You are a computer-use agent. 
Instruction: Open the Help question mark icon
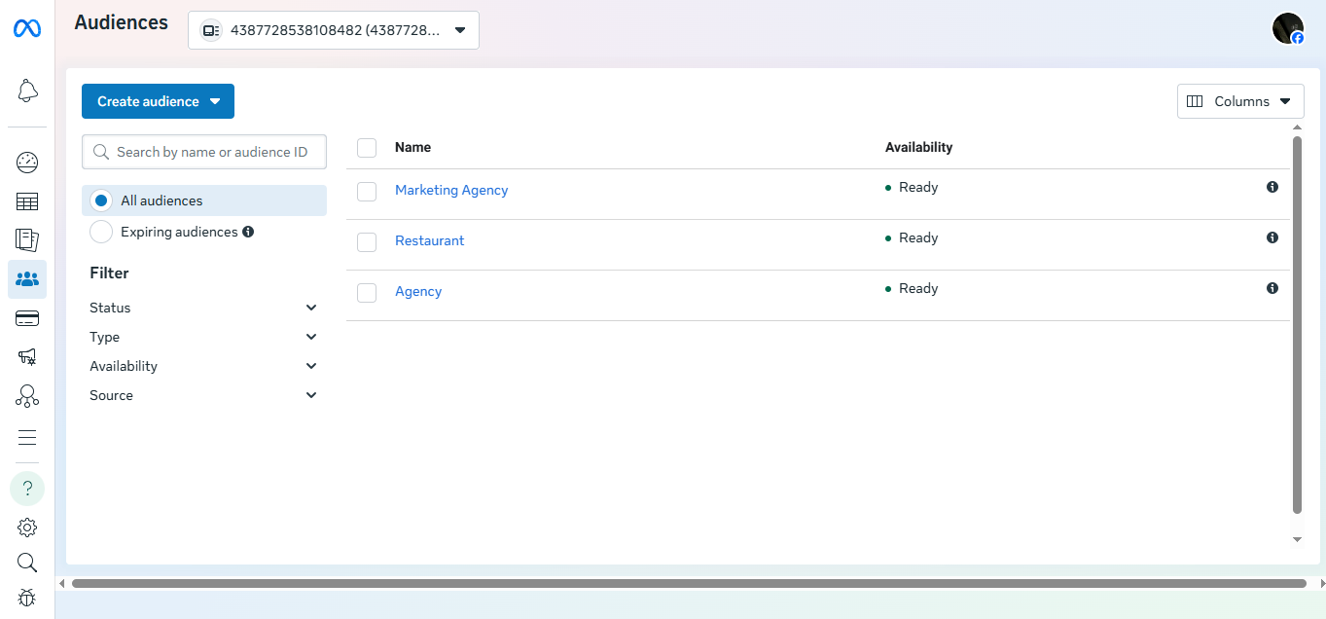(x=27, y=489)
